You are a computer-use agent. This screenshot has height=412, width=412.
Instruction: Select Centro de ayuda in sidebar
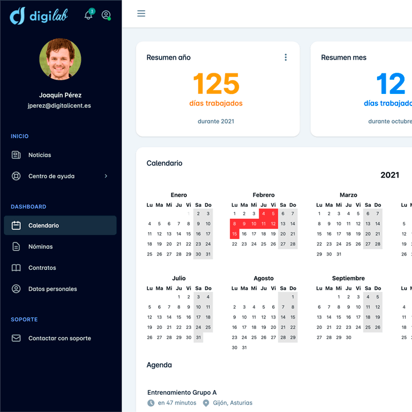point(52,176)
